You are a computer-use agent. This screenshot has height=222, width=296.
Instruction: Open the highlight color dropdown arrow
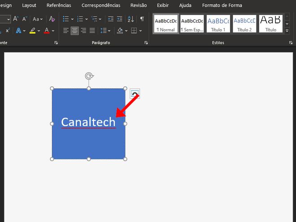(x=39, y=30)
